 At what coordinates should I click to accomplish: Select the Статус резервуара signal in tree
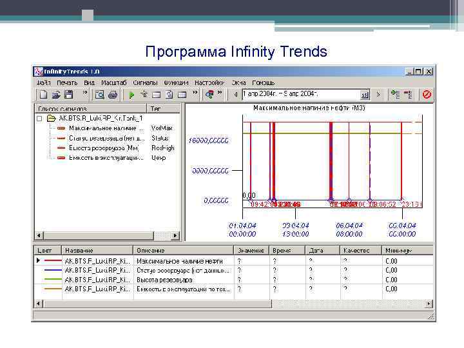pos(106,138)
